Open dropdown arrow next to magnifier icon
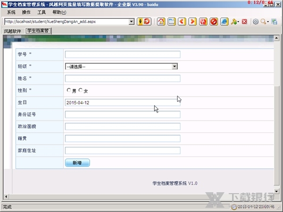 [268, 22]
